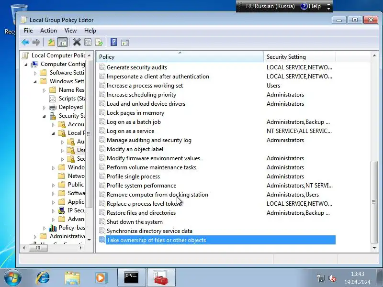
Task: Click the IP Security node icon
Action: 62,210
